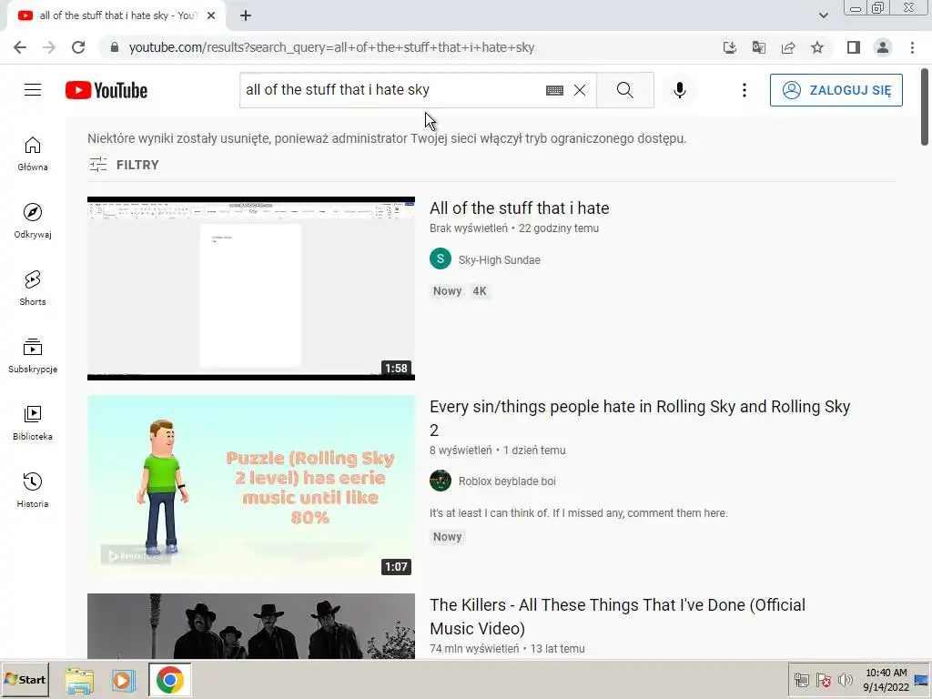Click the Nowy badge under Sky-High Sundae
Screen dimensions: 932x699
447,290
